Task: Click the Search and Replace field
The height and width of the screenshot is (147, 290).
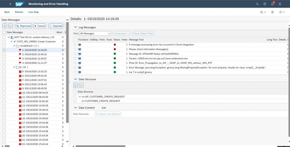Action: point(108,114)
